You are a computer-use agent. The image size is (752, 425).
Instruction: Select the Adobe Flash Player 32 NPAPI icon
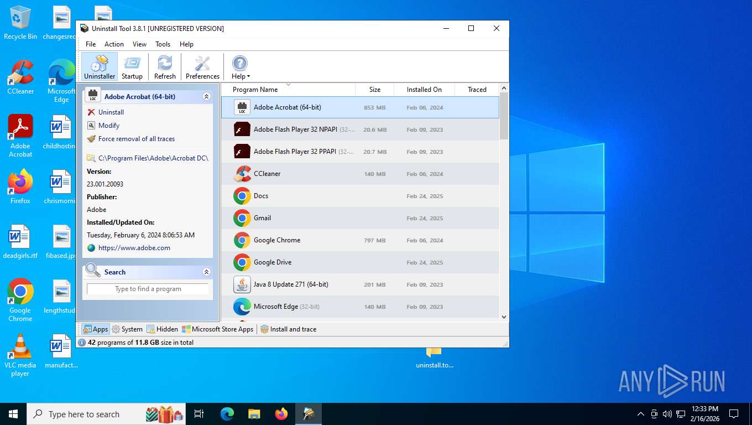242,129
